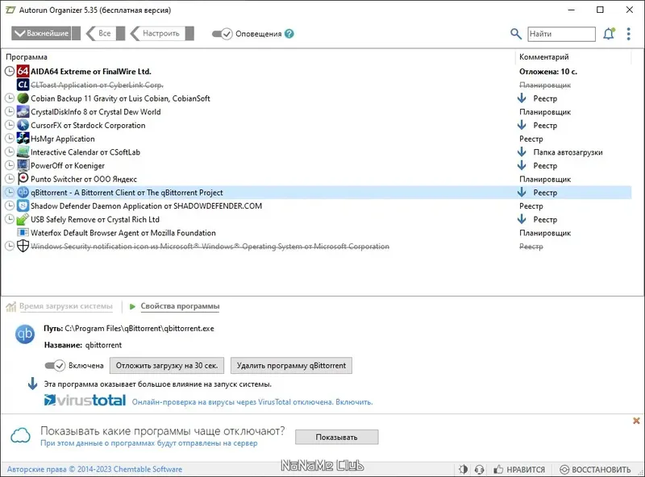Click the Показывать button

click(336, 437)
